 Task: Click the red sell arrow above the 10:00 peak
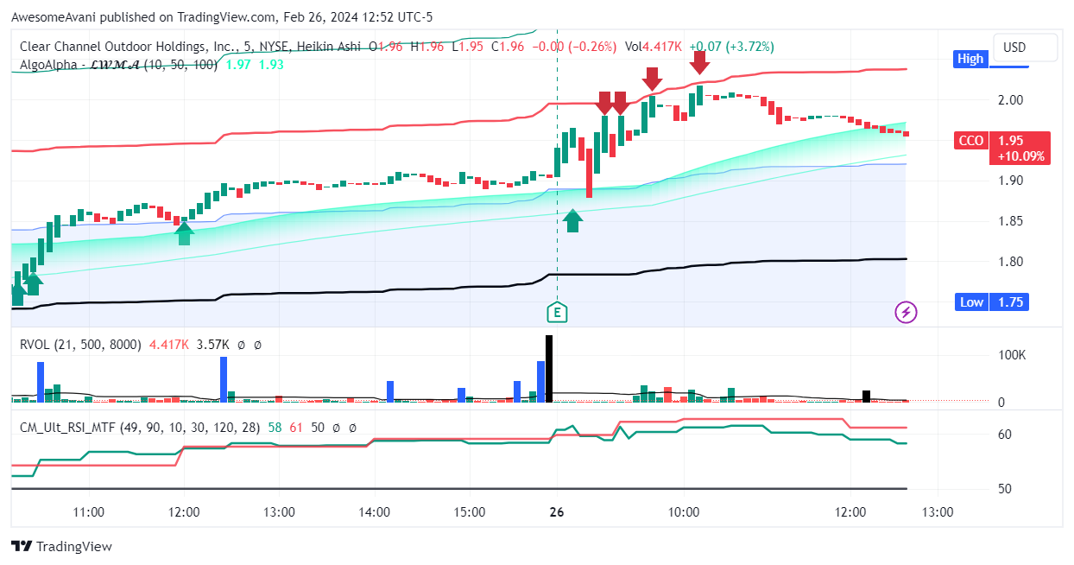(699, 62)
